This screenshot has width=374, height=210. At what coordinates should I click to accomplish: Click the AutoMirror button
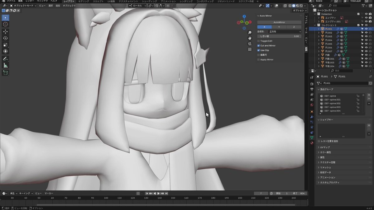click(279, 22)
